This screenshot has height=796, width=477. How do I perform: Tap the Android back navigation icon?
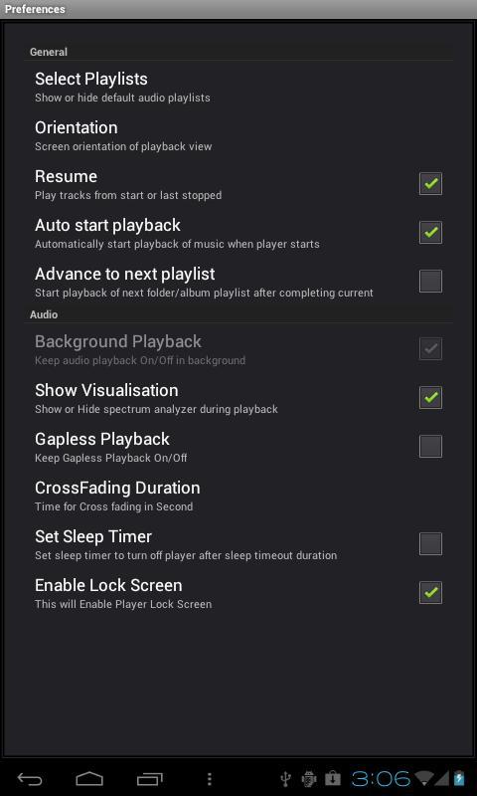pyautogui.click(x=30, y=778)
